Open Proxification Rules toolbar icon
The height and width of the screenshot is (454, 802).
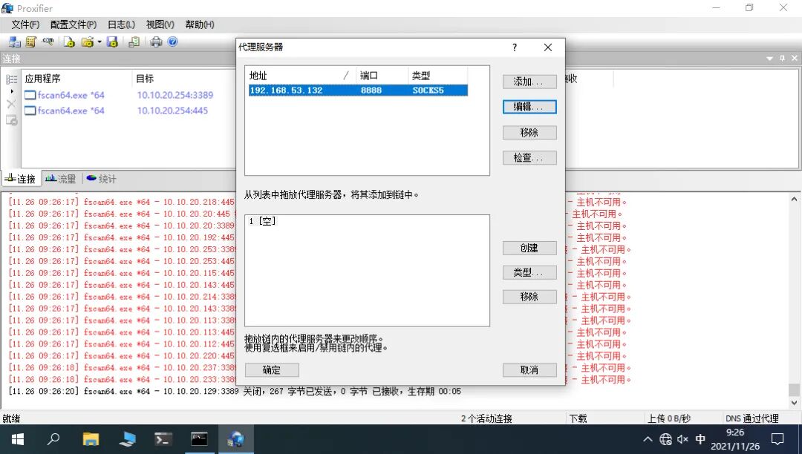(x=31, y=42)
